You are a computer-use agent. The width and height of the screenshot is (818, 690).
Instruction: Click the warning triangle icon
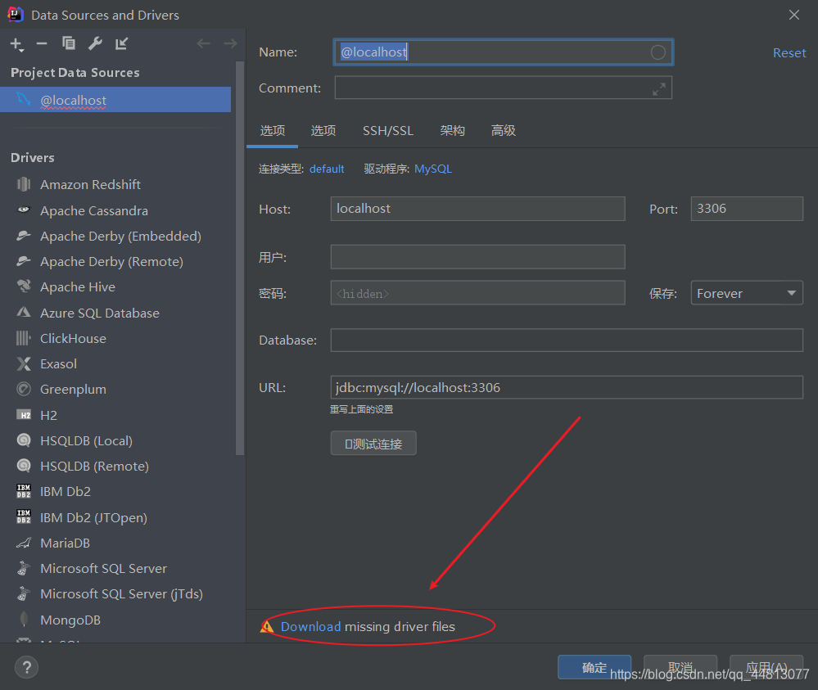267,626
